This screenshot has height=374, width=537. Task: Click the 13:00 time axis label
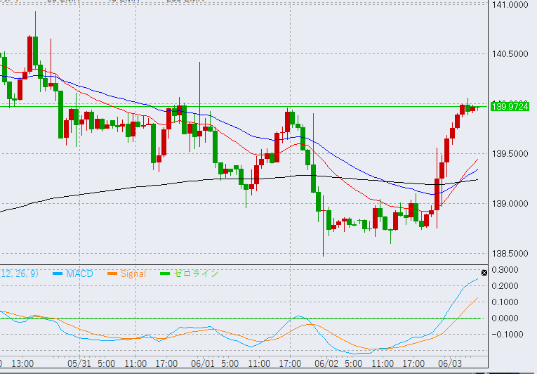(x=23, y=364)
